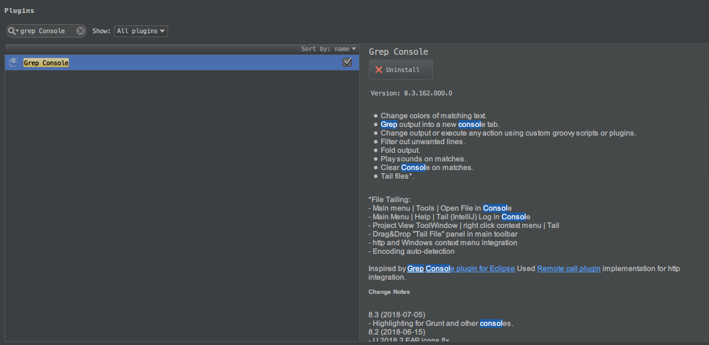Uninstall the Grep Console plugin
The image size is (709, 345).
coord(401,70)
